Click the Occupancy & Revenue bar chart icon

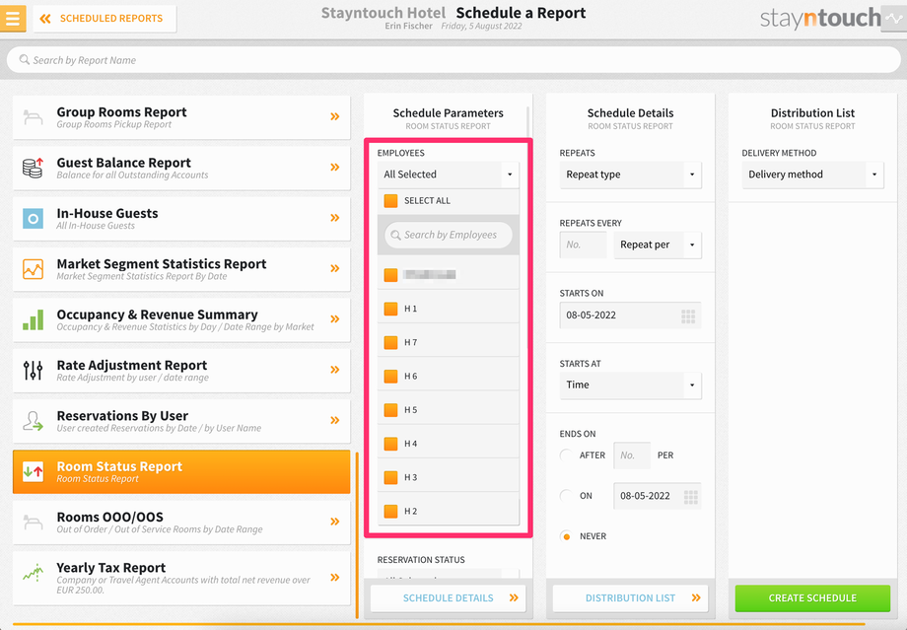(33, 319)
